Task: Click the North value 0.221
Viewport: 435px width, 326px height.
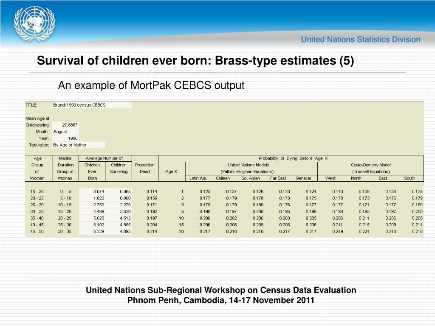Action: [x=364, y=231]
